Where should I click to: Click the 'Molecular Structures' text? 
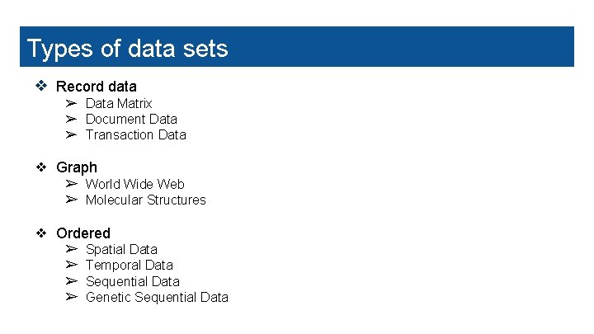click(x=145, y=200)
